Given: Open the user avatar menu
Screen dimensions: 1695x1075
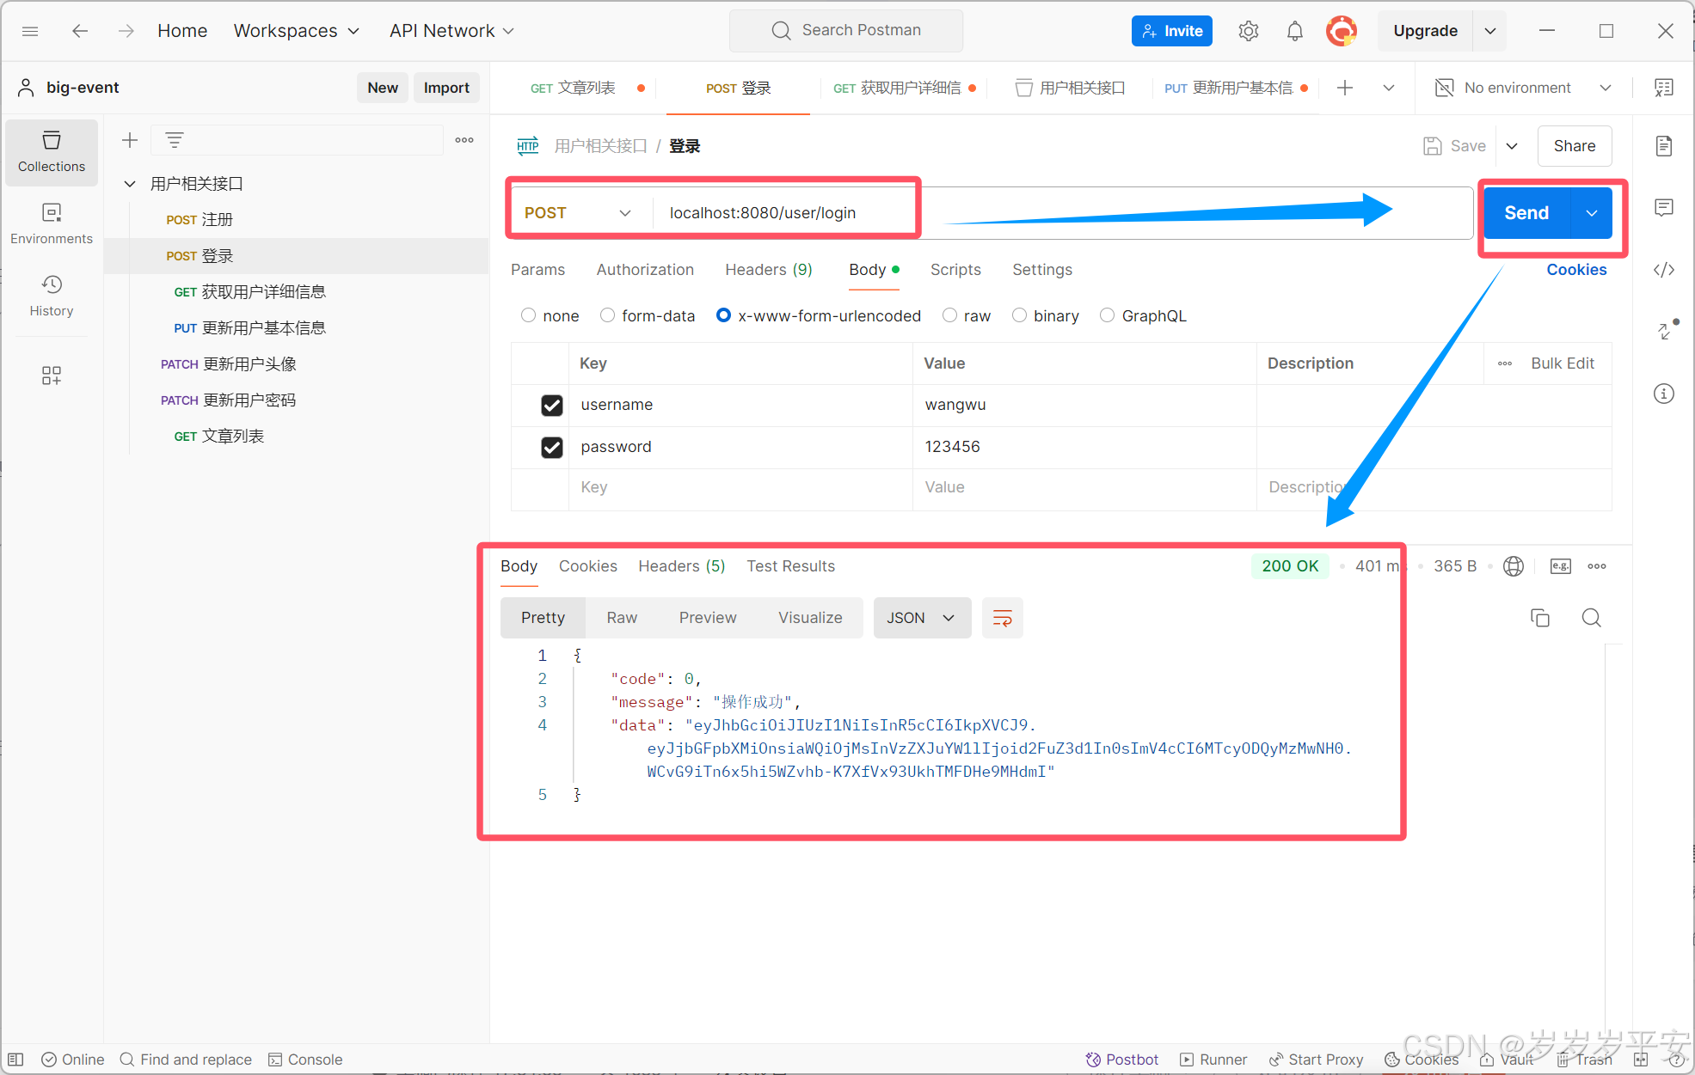Looking at the screenshot, I should tap(1341, 31).
